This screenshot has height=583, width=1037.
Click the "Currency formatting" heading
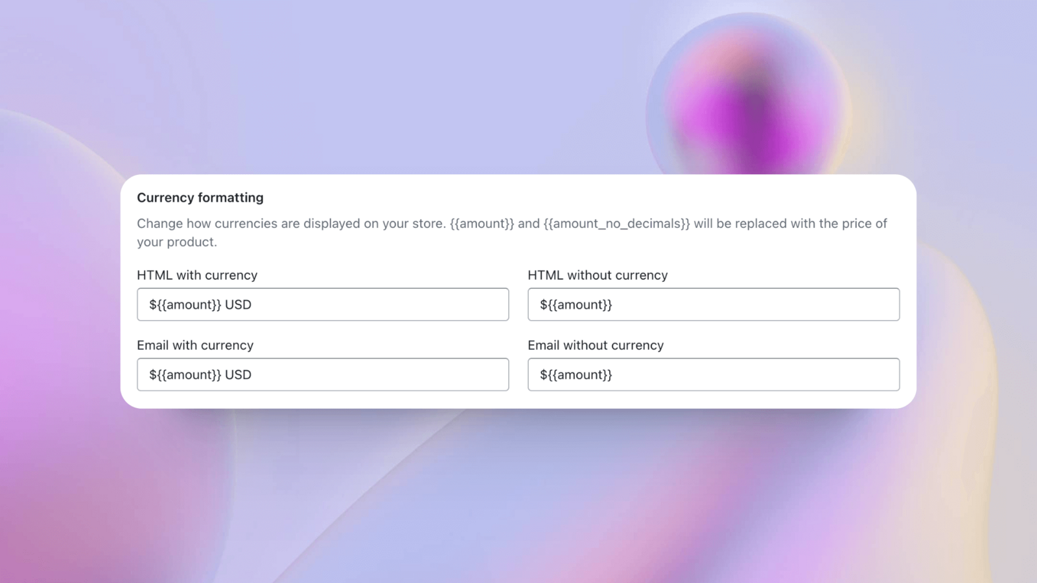200,198
